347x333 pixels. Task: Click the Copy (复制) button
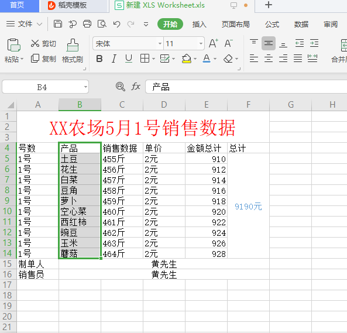click(43, 59)
